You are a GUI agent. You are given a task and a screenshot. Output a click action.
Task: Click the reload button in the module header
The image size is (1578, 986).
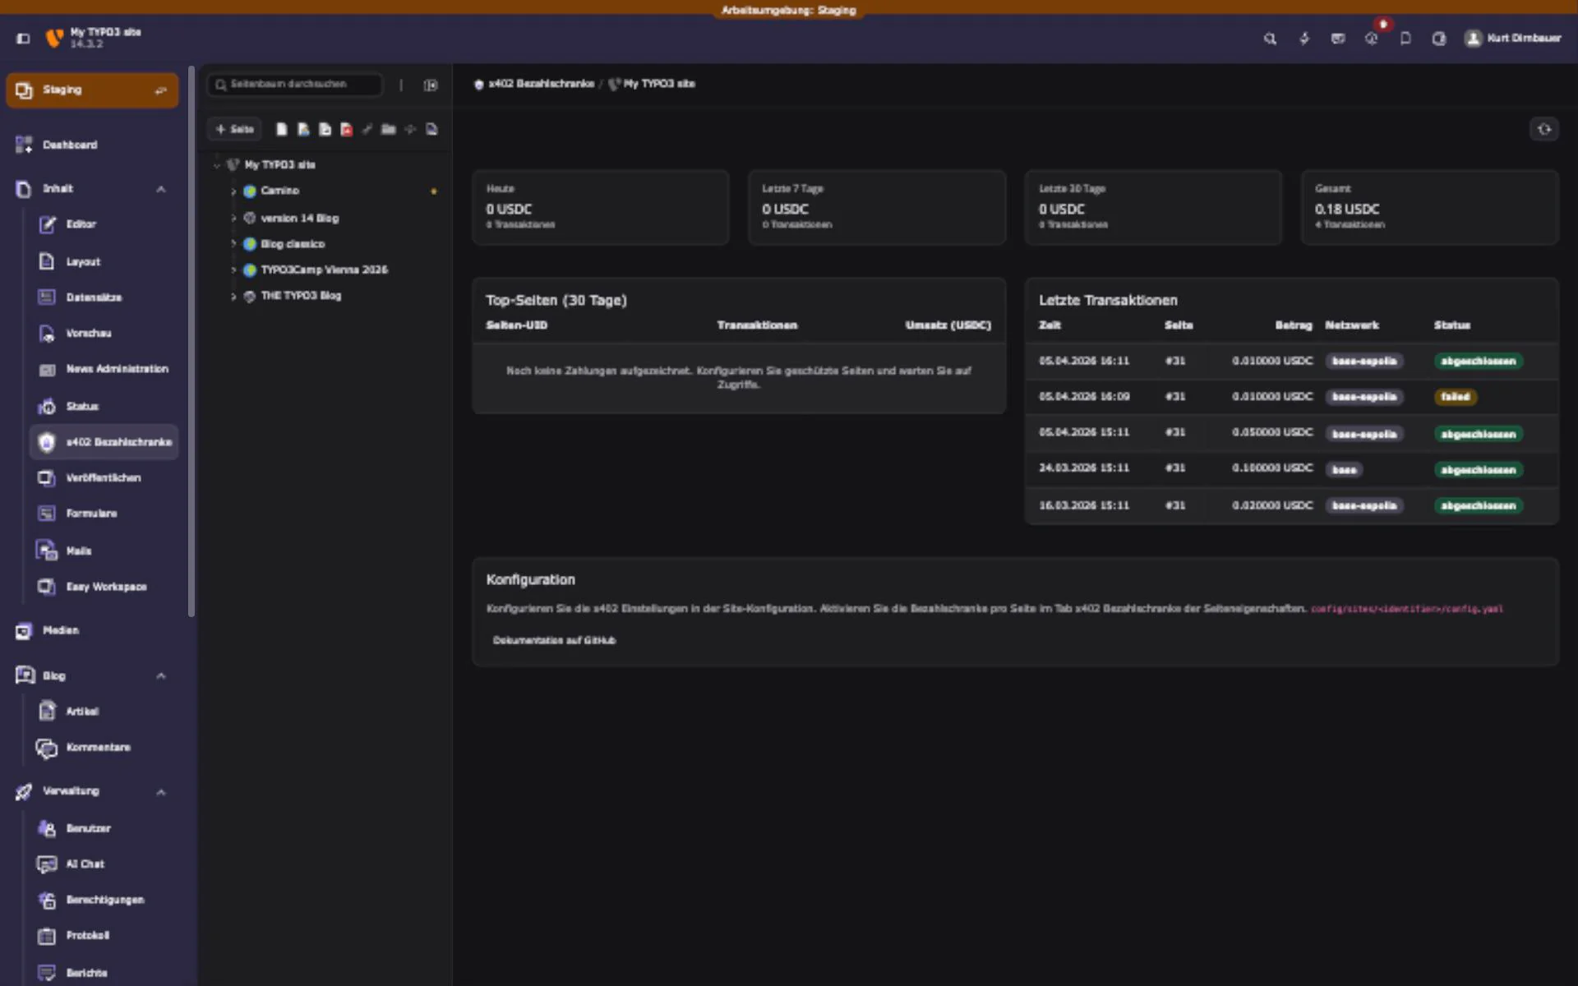click(x=1544, y=130)
